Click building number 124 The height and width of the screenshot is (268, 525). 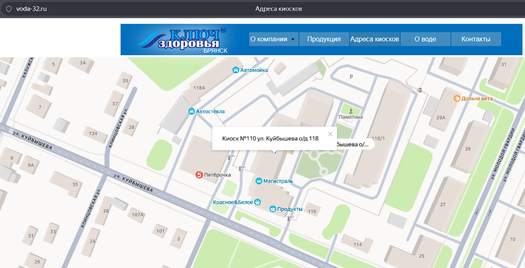pyautogui.click(x=93, y=134)
